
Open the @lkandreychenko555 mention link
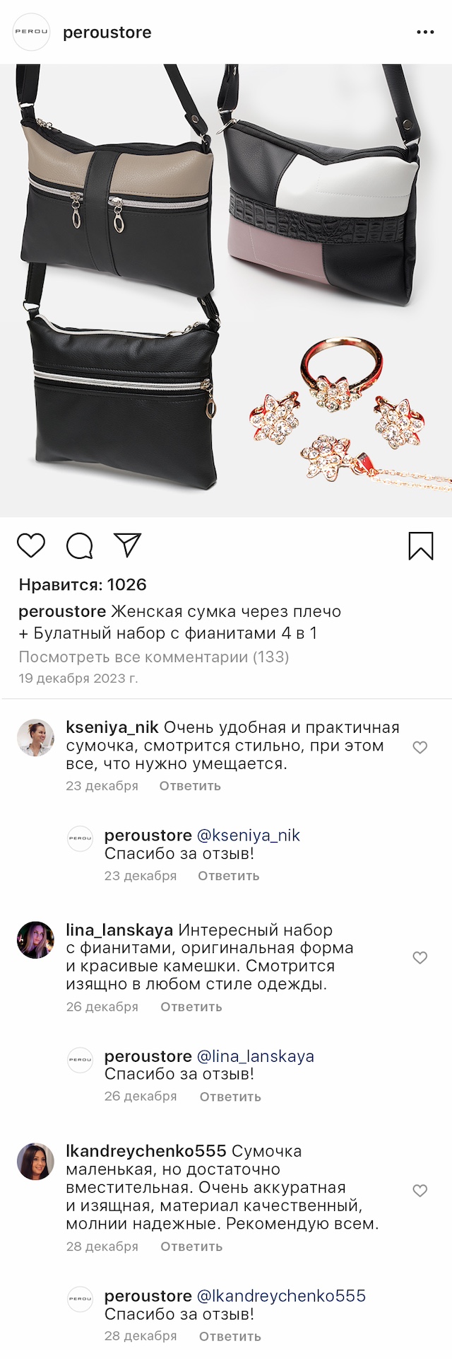(282, 1296)
